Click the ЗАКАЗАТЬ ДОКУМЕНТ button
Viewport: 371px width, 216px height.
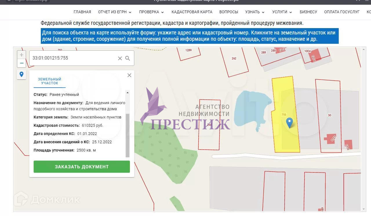coord(82,167)
